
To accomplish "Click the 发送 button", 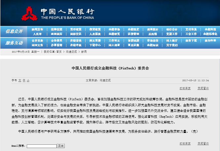I will point(61,146).
